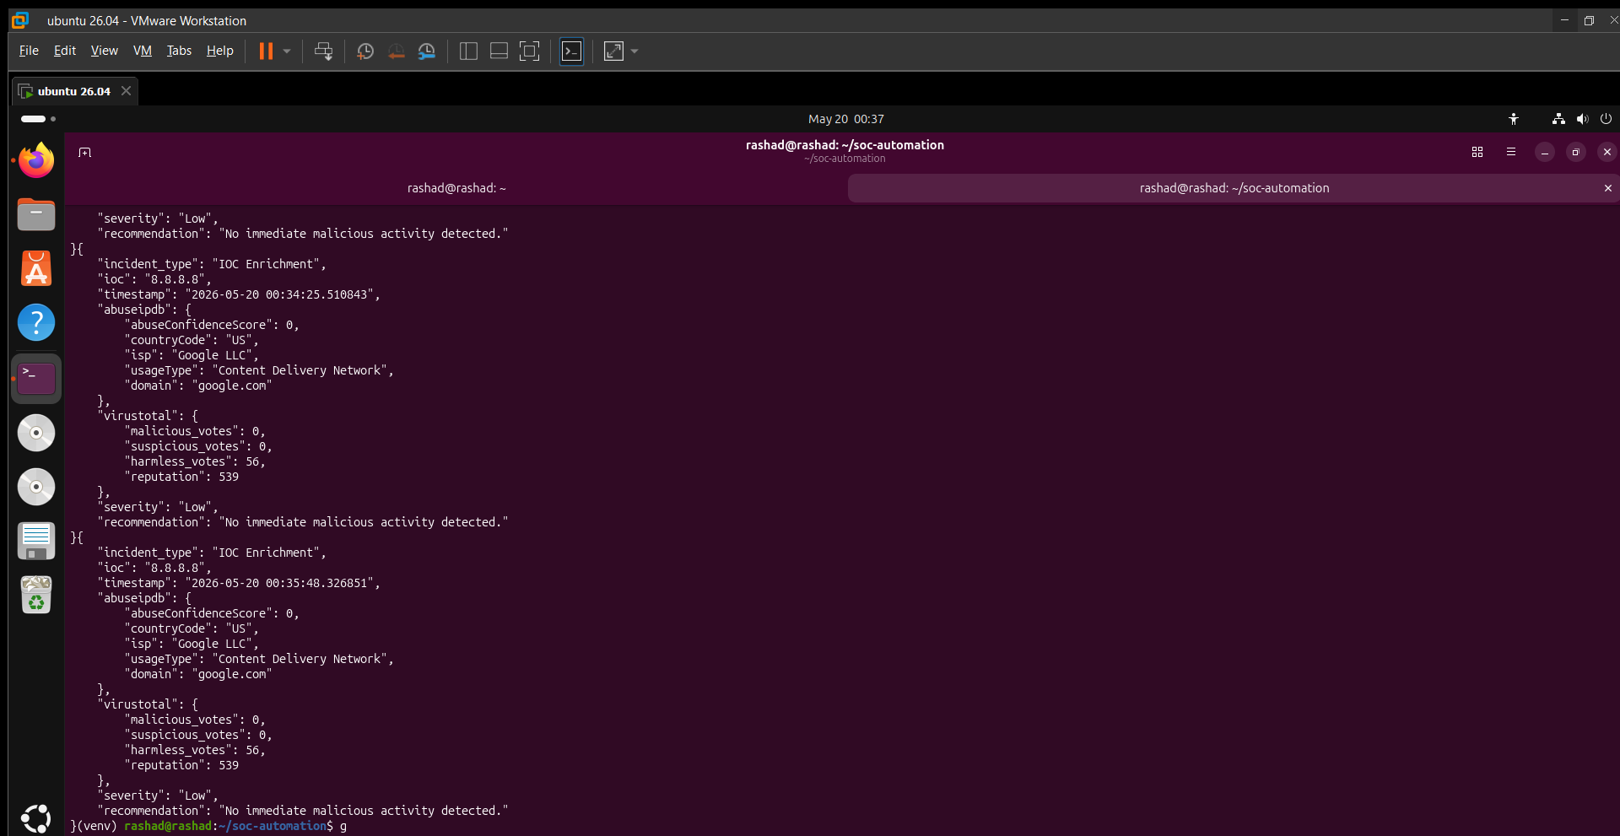Open the VMware View menu

click(105, 51)
